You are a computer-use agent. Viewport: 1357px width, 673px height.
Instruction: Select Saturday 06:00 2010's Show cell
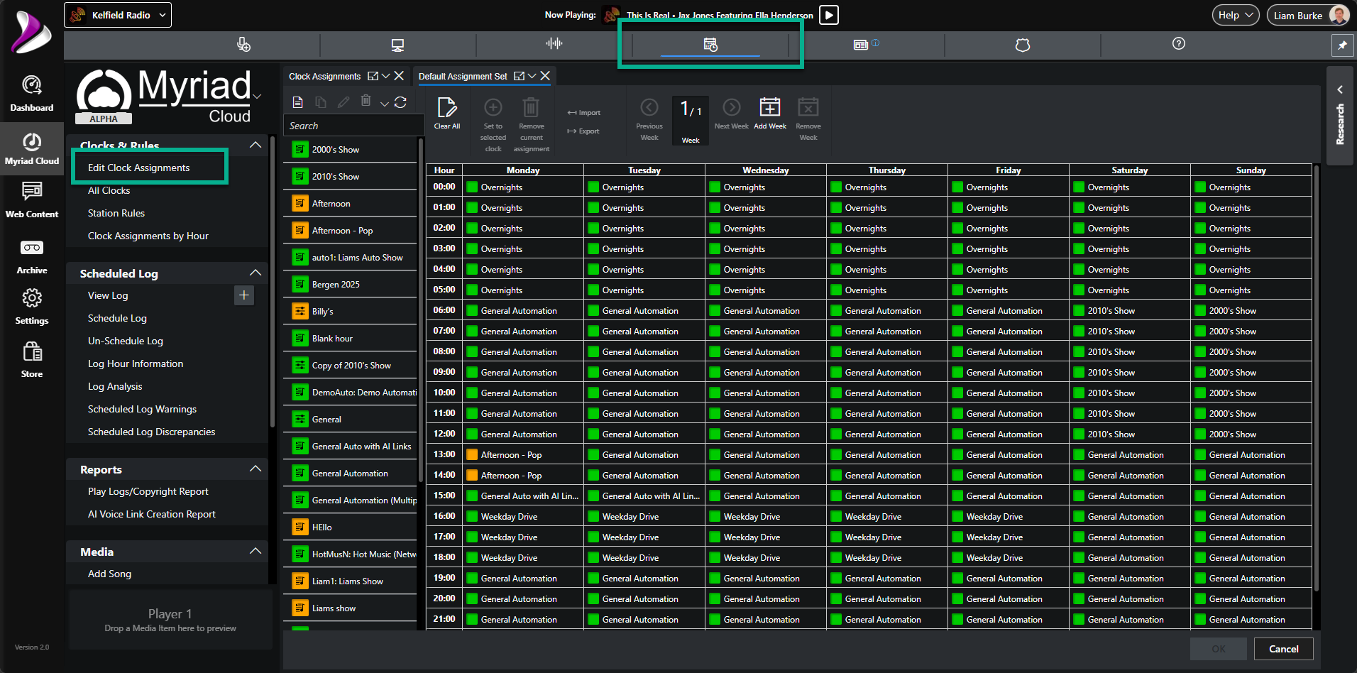[x=1130, y=311]
